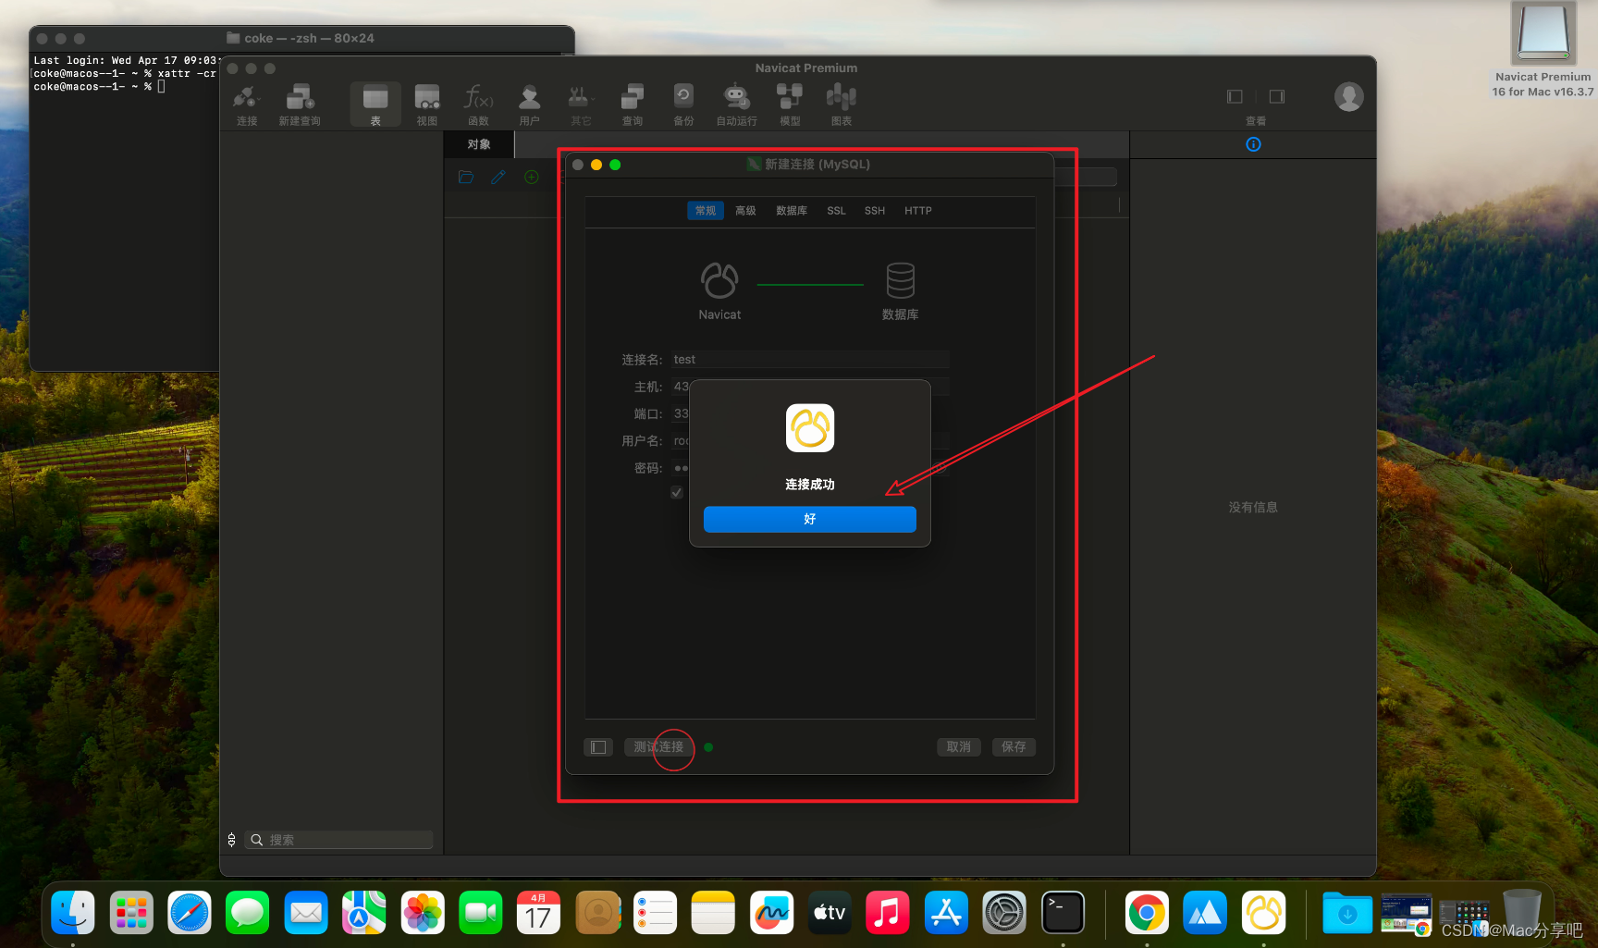The height and width of the screenshot is (948, 1598).
Task: Click the blue info icon in right pane
Action: pos(1253,144)
